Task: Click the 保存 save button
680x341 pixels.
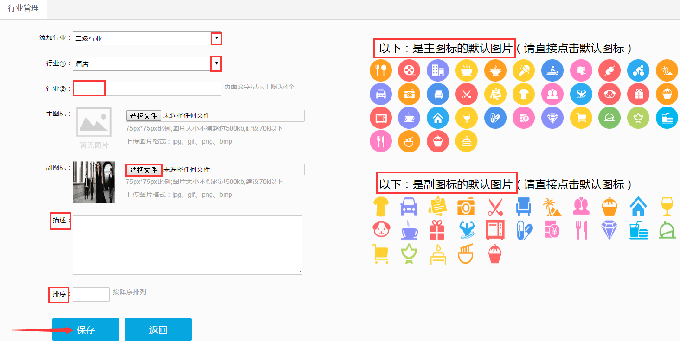Action: (x=86, y=330)
